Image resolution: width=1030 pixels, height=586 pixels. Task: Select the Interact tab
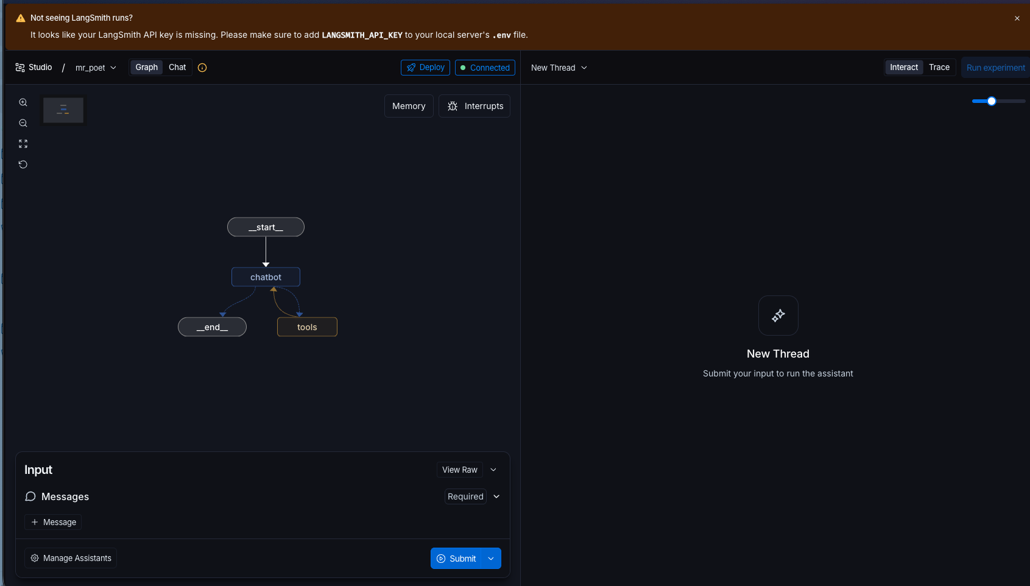coord(904,68)
